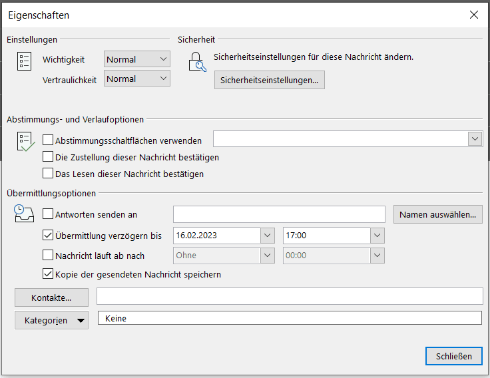Click the Einstellungen checklist icon
The height and width of the screenshot is (378, 490).
click(x=24, y=62)
